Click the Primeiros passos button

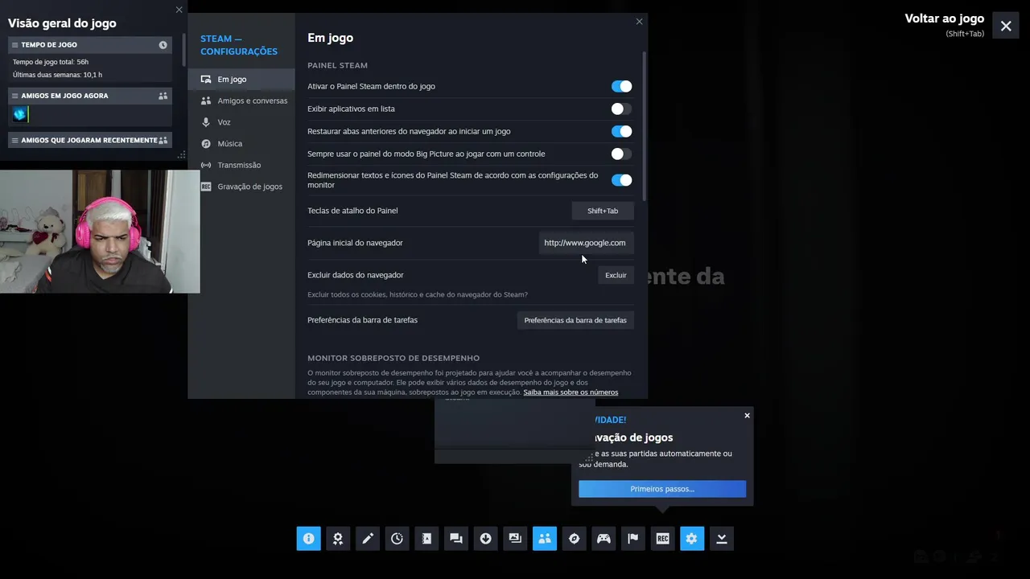click(x=662, y=489)
